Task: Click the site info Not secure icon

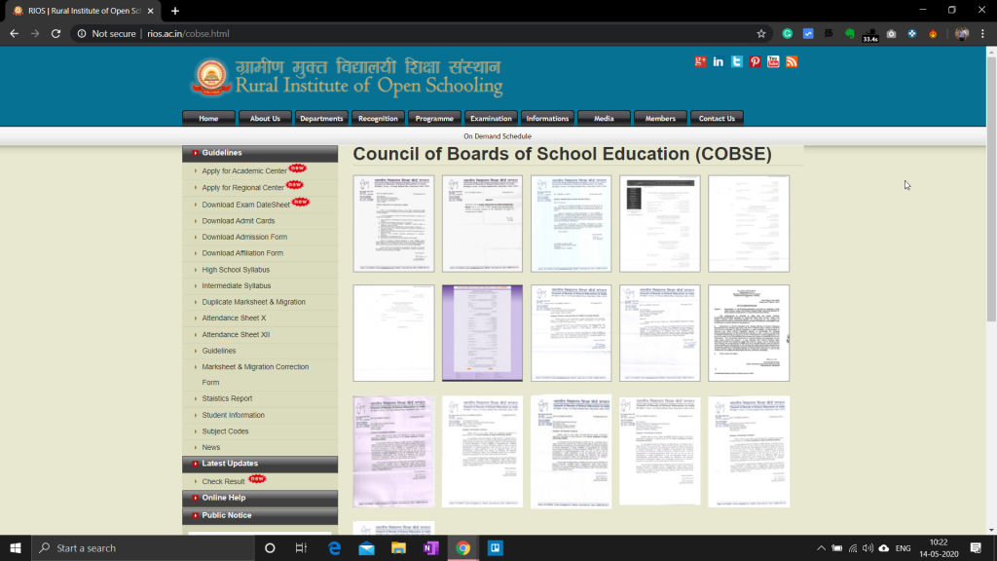Action: (x=82, y=34)
